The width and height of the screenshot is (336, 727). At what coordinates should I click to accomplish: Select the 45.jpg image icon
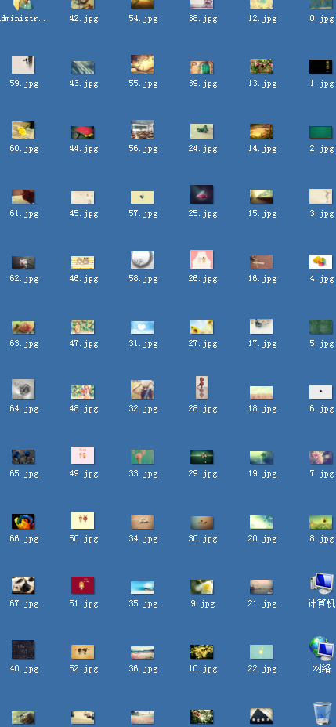click(83, 197)
